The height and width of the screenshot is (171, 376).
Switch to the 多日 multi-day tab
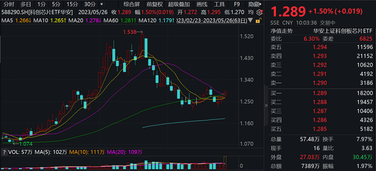[26, 4]
